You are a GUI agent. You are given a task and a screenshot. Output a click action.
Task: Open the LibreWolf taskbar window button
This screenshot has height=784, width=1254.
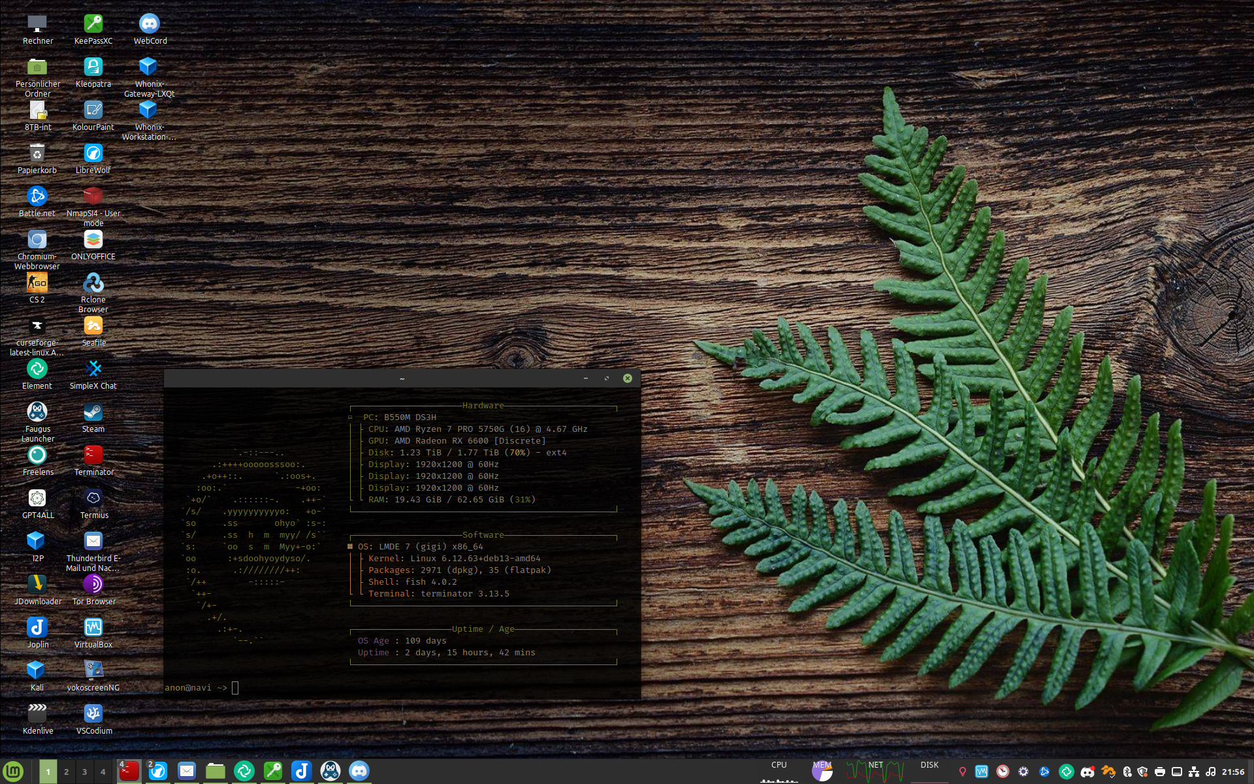point(157,771)
